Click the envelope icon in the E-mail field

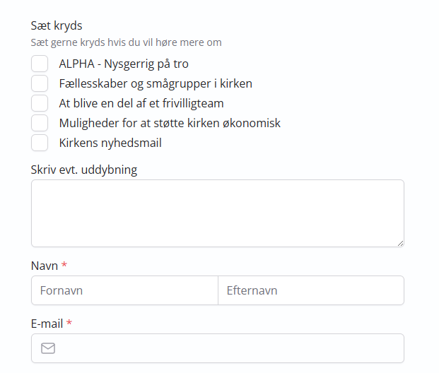coord(48,348)
